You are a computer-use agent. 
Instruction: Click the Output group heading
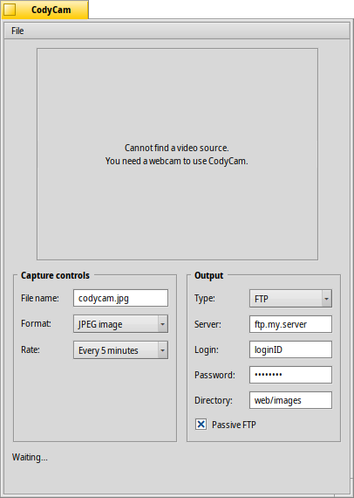coord(209,275)
